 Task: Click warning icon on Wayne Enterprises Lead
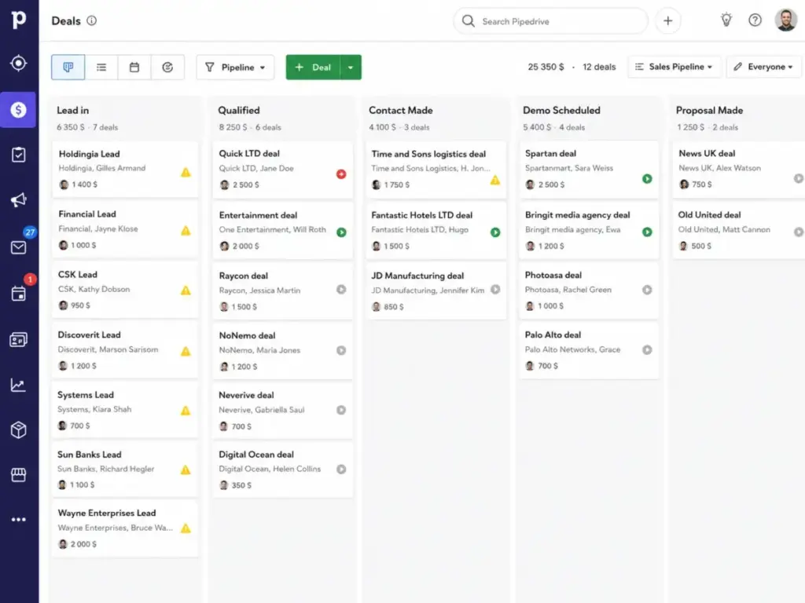(x=186, y=528)
